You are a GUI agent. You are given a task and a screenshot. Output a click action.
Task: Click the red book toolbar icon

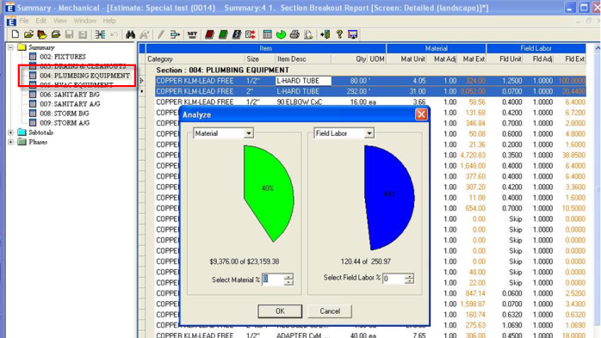pyautogui.click(x=209, y=34)
